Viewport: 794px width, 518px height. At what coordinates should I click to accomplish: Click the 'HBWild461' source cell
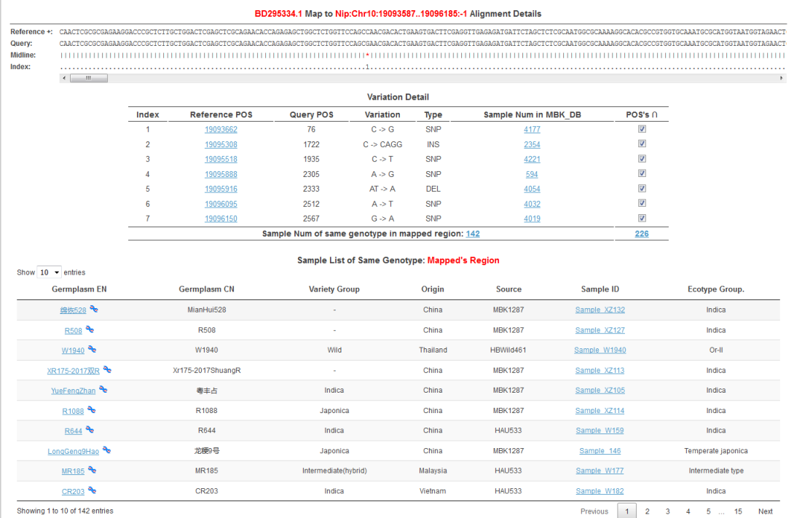[x=508, y=350]
